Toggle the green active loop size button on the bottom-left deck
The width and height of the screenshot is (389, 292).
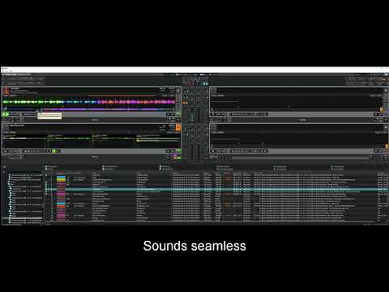(53, 151)
